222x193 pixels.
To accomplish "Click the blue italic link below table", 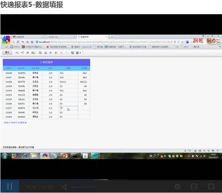I will (15, 122).
